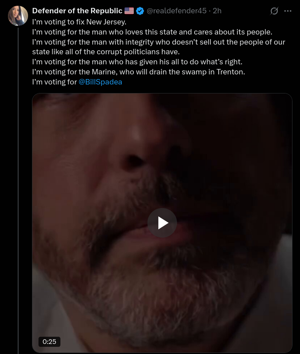300x354 pixels.
Task: Click the line "loves this state and cares"
Action: 152,32
